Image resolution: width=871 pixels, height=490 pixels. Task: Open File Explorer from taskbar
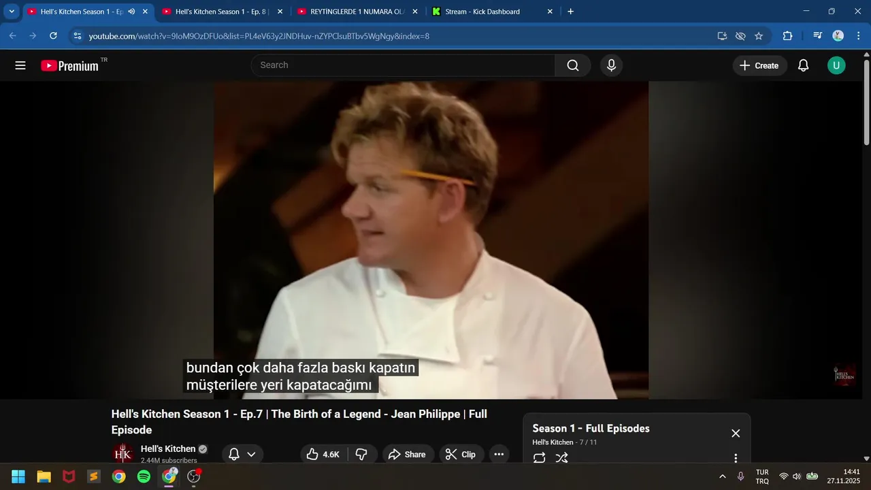click(x=44, y=476)
